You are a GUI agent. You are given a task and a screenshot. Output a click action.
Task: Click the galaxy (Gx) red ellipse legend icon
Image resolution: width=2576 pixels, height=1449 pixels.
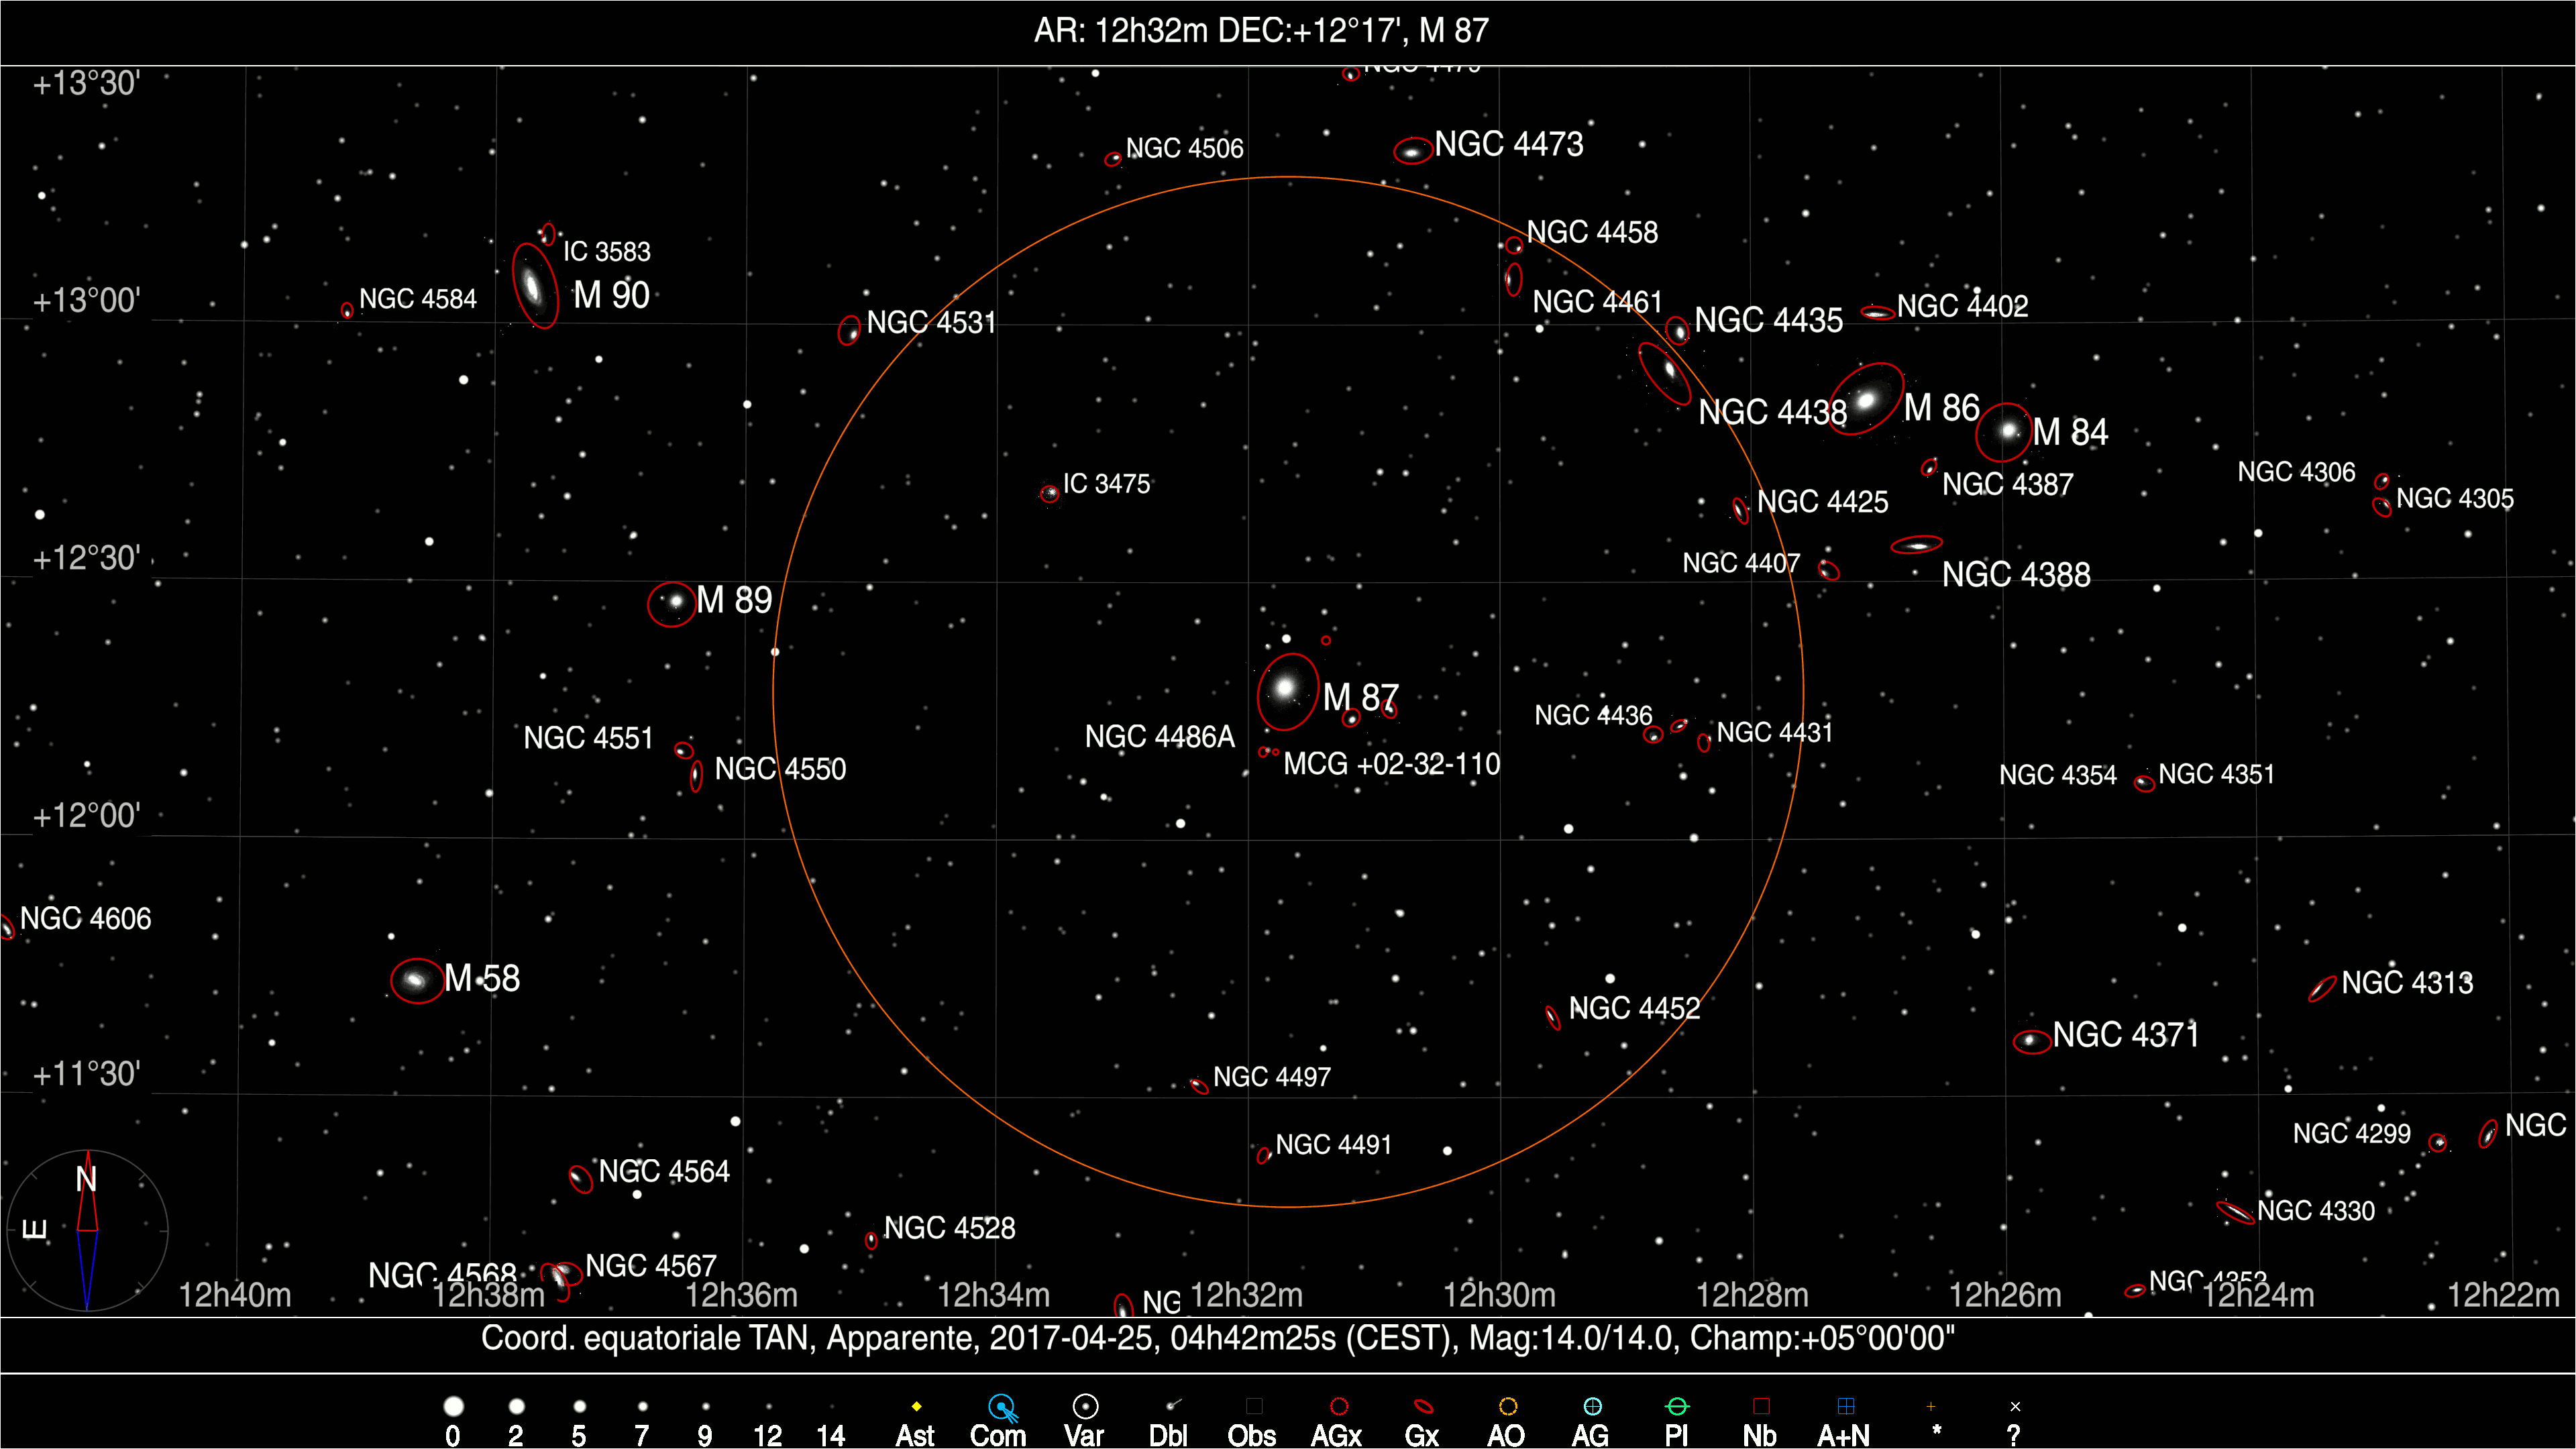(1423, 1407)
